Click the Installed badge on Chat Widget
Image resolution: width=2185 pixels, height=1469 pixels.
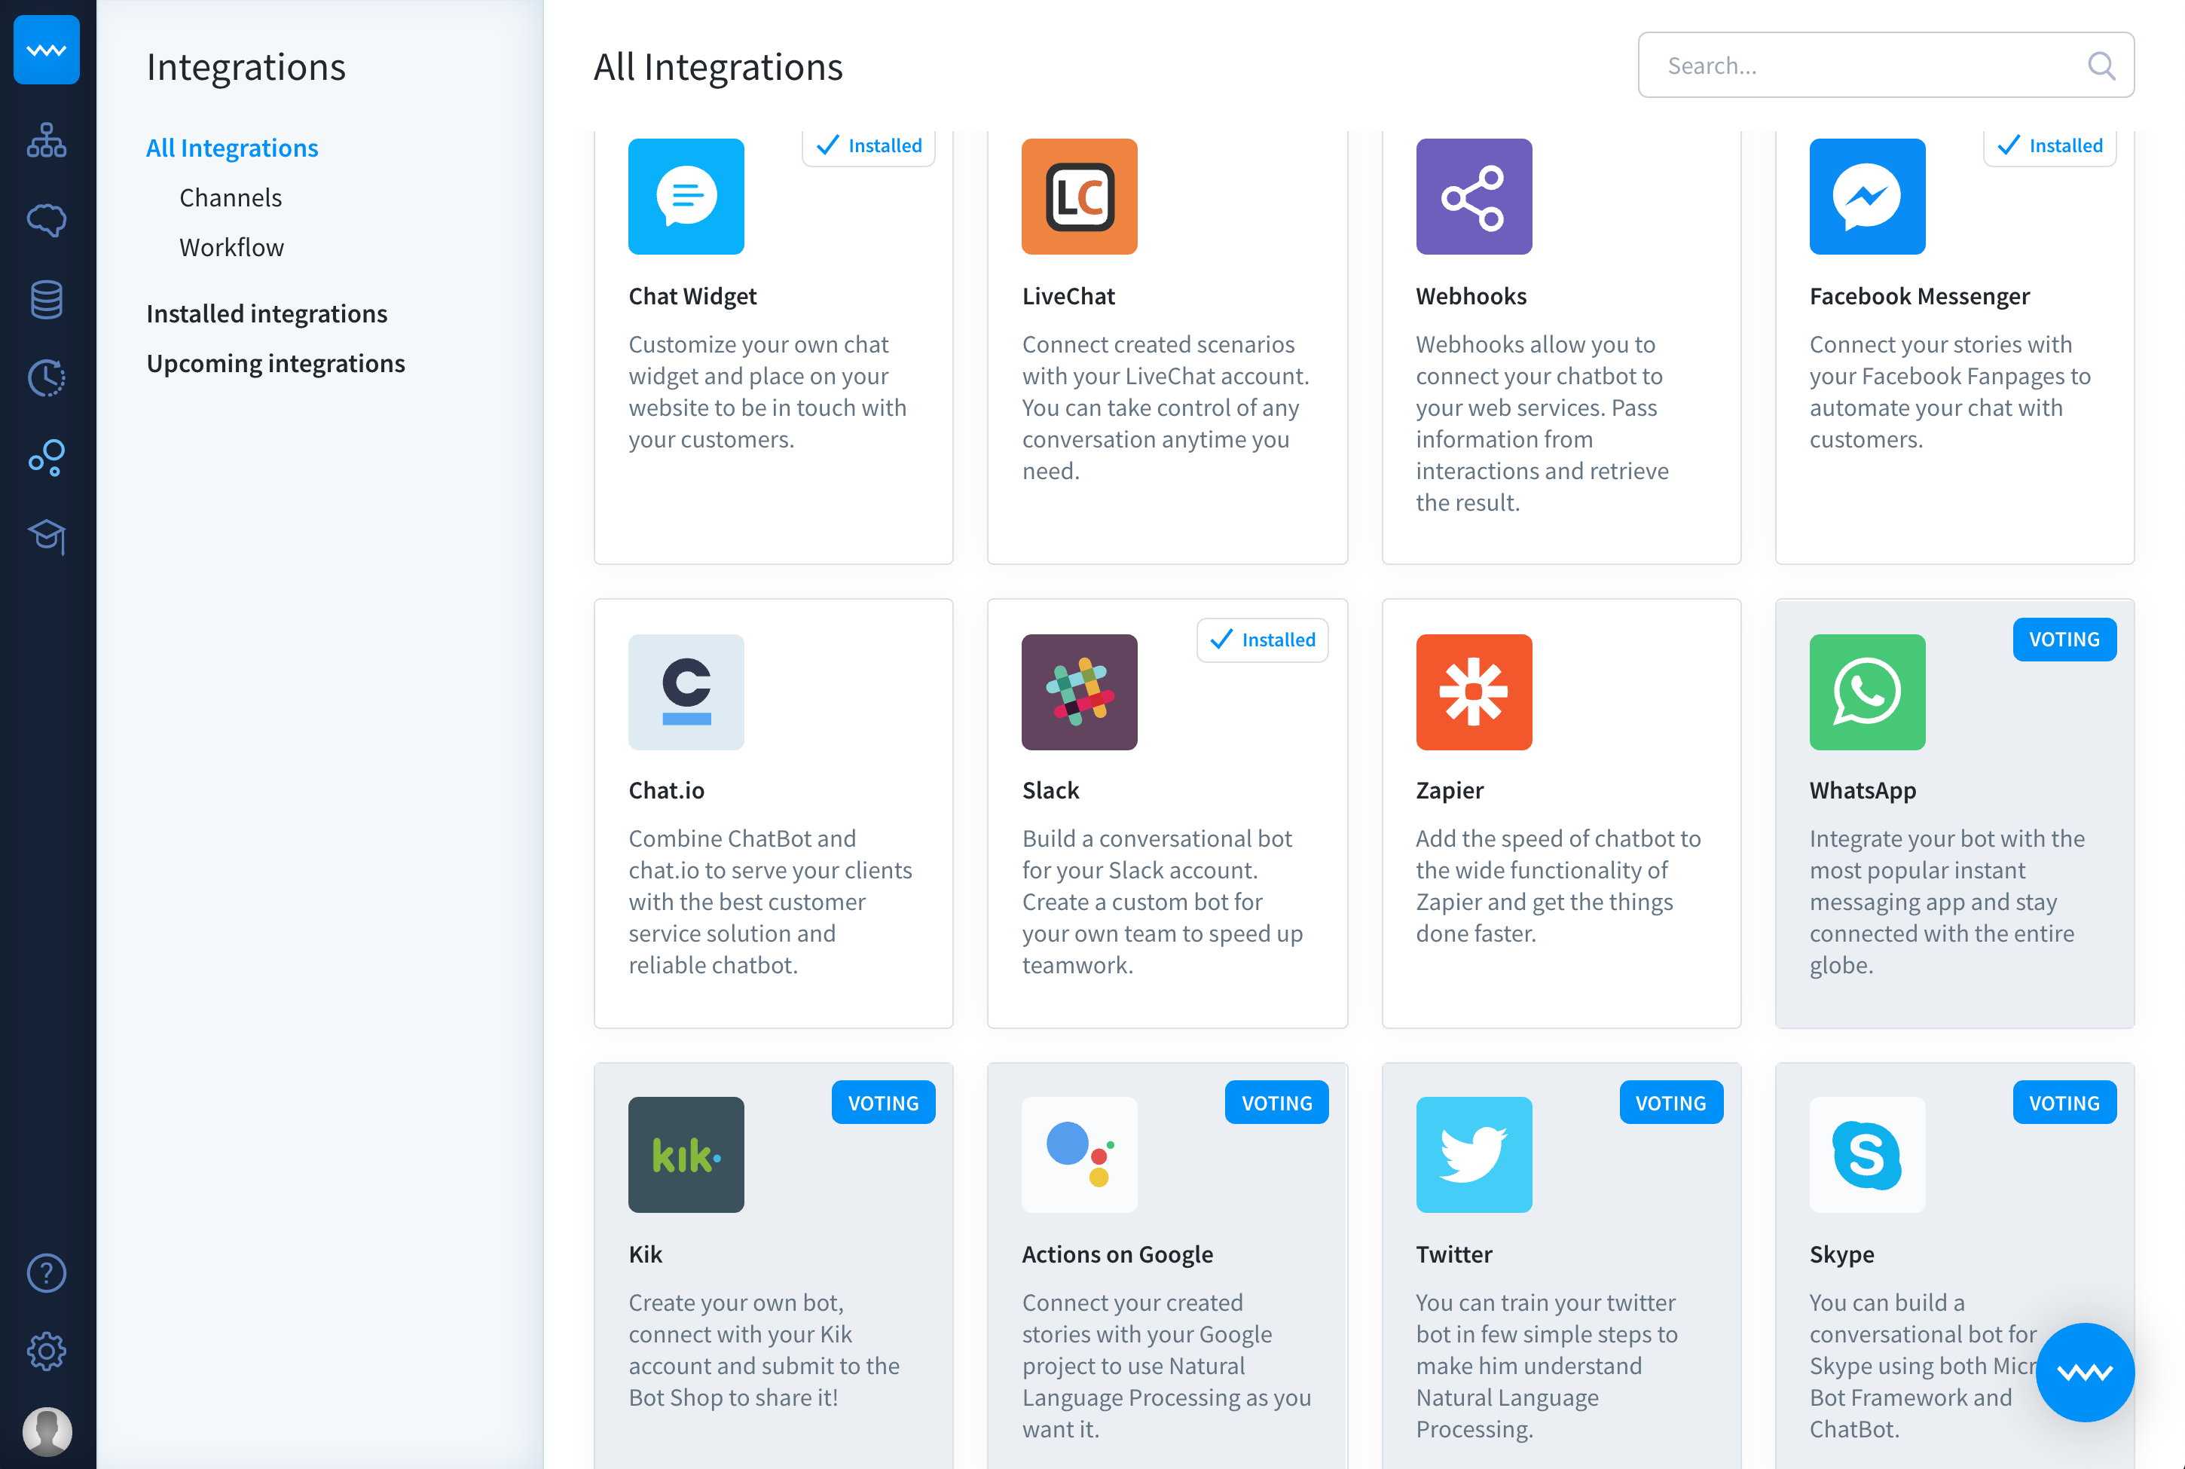(869, 146)
